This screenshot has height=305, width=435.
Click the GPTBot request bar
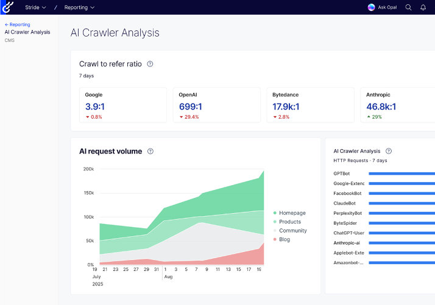tap(401, 174)
